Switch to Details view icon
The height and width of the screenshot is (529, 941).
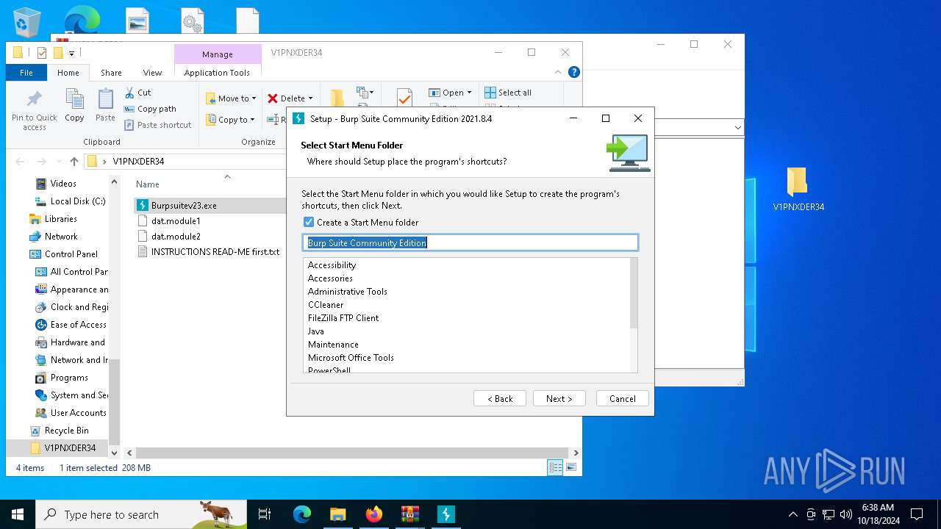tap(555, 467)
